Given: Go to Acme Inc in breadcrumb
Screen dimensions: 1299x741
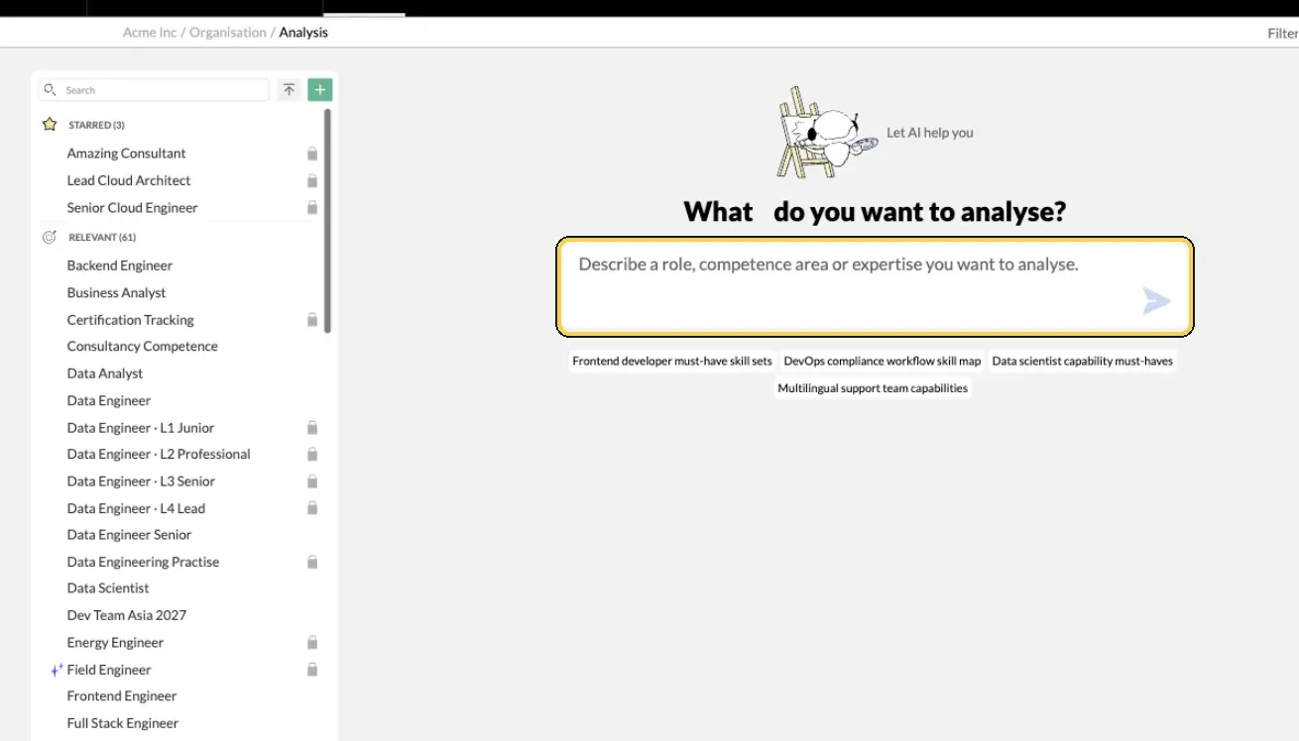Looking at the screenshot, I should (150, 33).
